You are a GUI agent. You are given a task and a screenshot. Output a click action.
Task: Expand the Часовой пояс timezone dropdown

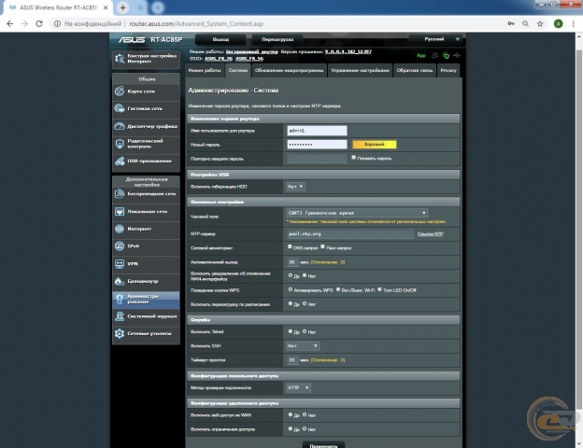tap(356, 213)
